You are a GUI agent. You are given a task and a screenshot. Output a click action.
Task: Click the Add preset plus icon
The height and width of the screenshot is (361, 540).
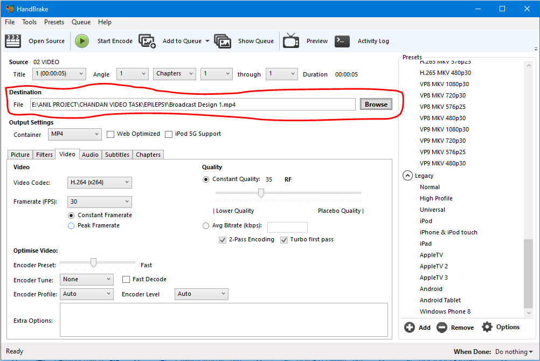410,327
